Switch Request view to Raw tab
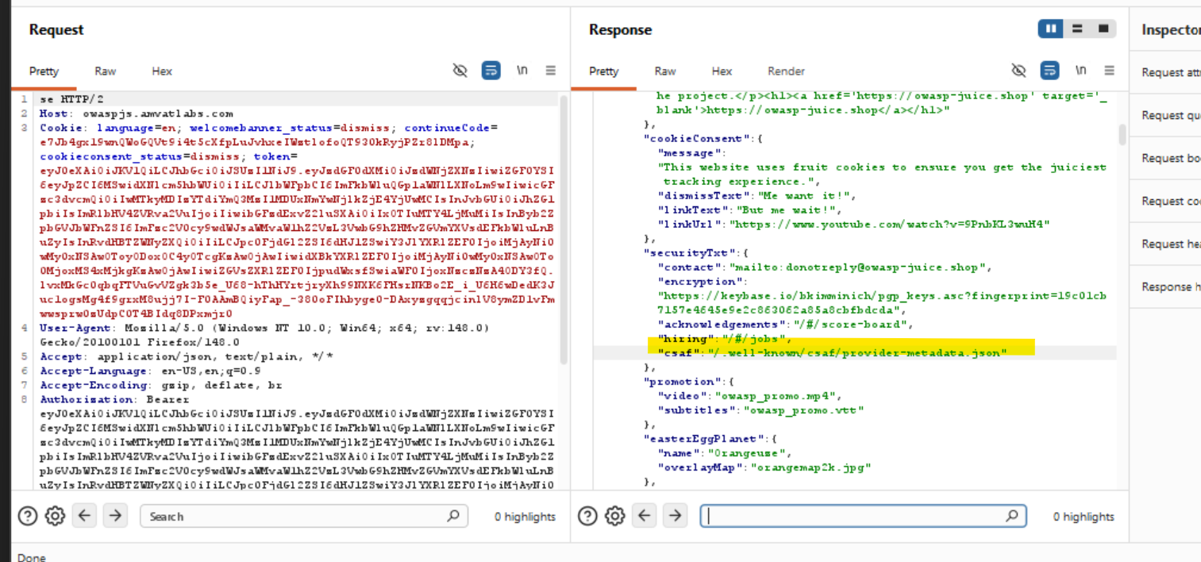The width and height of the screenshot is (1201, 562). 105,71
